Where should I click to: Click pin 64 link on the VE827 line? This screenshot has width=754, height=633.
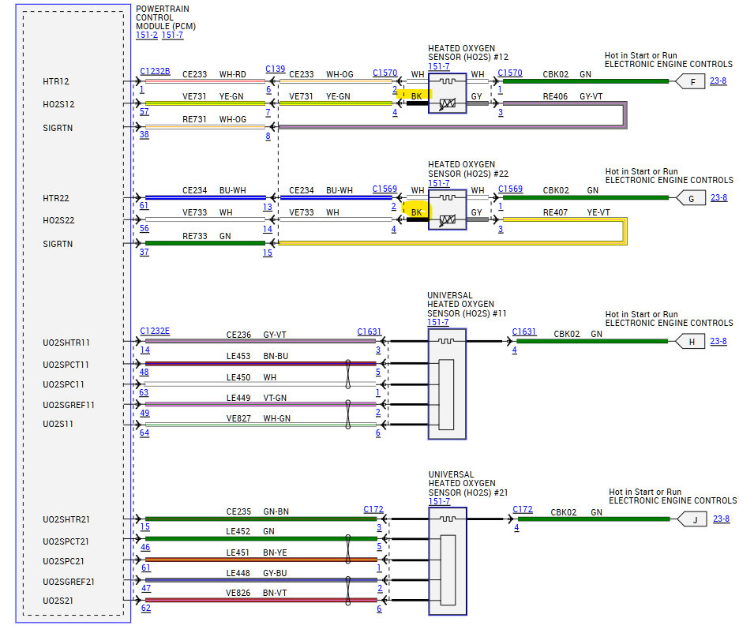(144, 433)
